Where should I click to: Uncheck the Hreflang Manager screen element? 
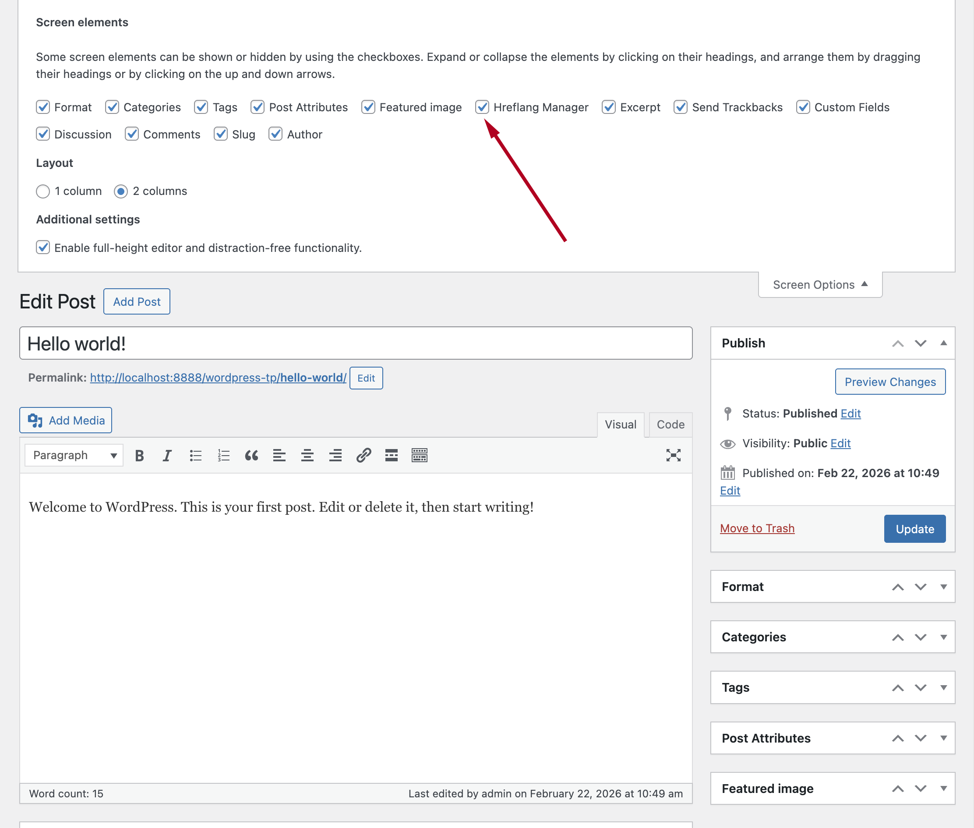pyautogui.click(x=482, y=107)
